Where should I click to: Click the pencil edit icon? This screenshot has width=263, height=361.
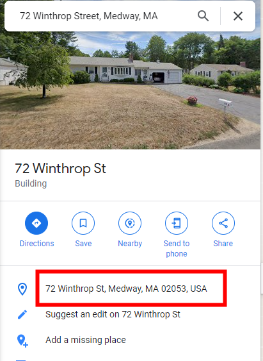coord(22,314)
